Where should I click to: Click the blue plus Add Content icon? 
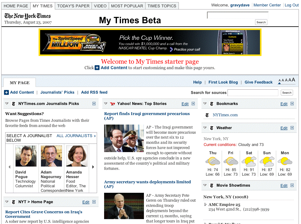point(6,92)
